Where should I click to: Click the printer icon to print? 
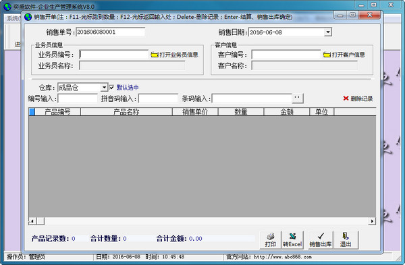click(271, 240)
